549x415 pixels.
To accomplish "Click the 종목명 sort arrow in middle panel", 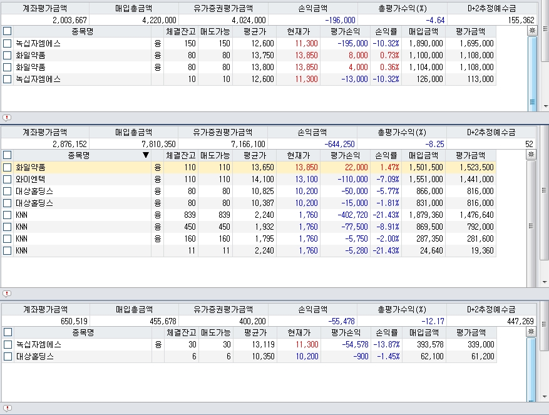I will (145, 155).
